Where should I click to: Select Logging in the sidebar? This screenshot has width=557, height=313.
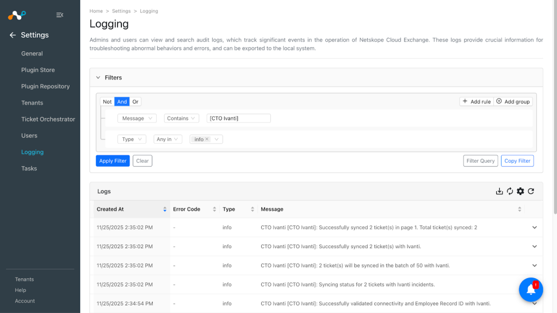coord(32,152)
